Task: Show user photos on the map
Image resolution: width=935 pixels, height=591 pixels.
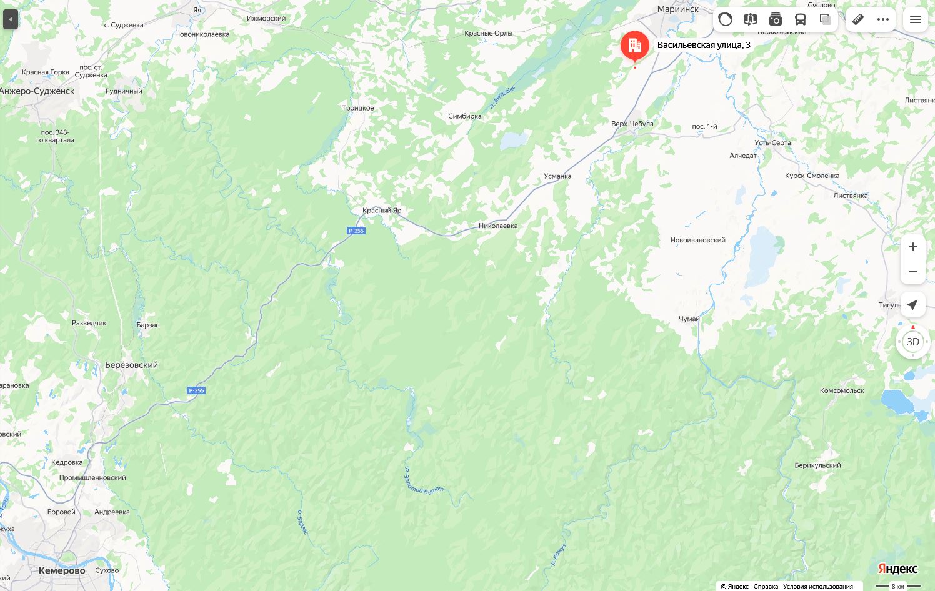Action: coord(776,19)
